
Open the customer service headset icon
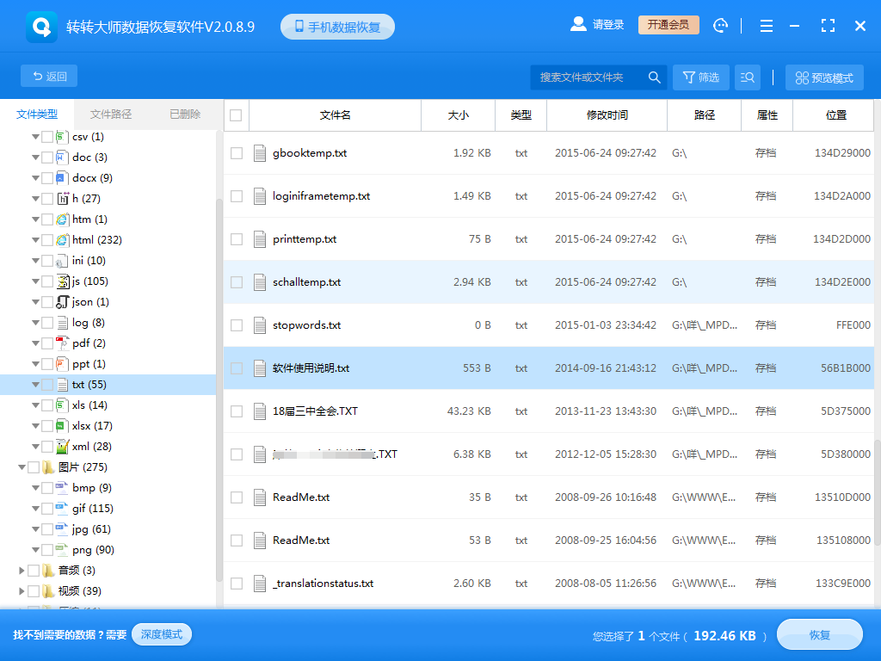coord(720,25)
